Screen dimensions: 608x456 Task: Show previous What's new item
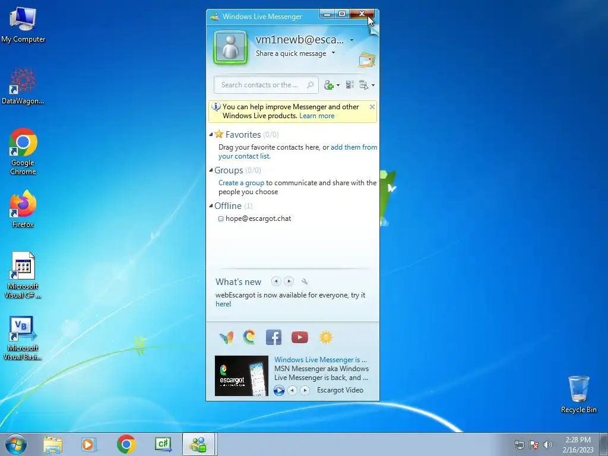coord(276,281)
